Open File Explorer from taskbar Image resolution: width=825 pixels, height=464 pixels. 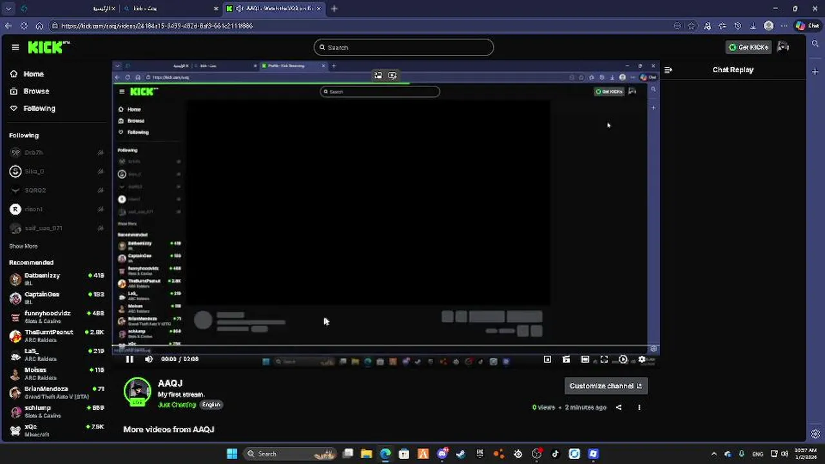click(x=366, y=454)
